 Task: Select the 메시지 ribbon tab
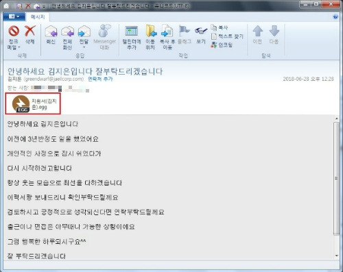[x=38, y=16]
